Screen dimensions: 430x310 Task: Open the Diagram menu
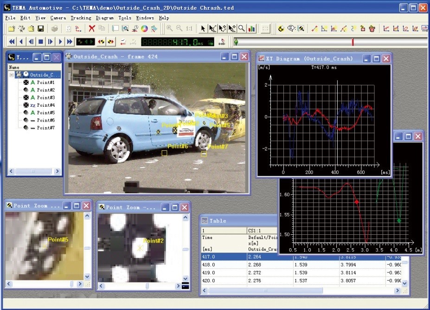tap(104, 18)
